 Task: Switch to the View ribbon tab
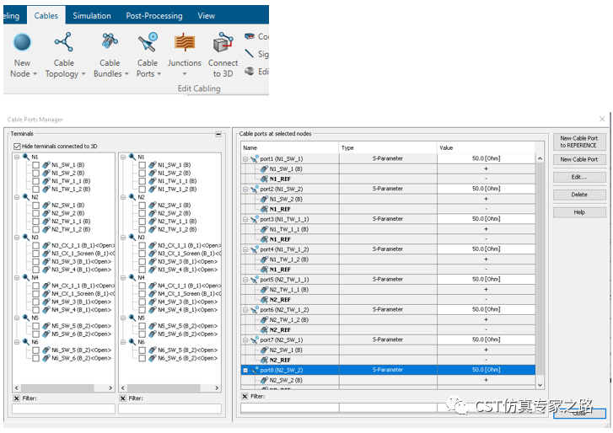[x=206, y=16]
